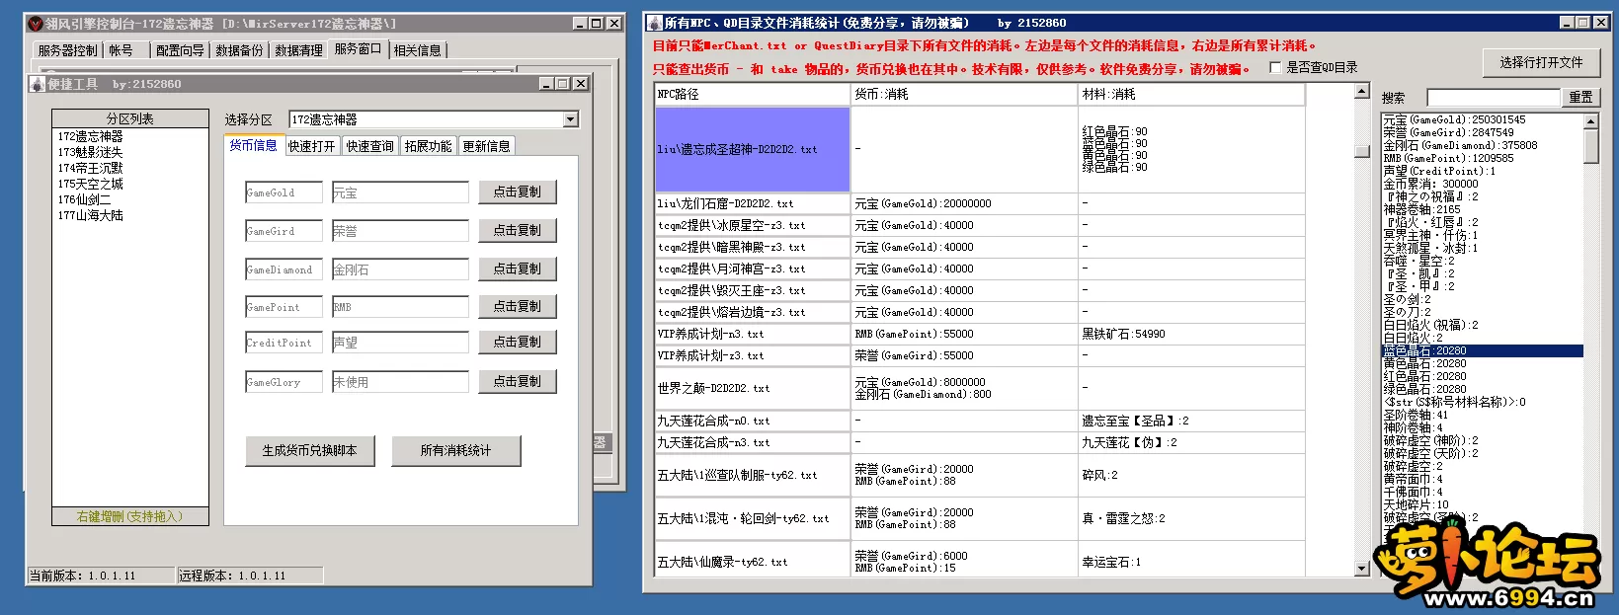Select 175天空之城 in the partition list
This screenshot has width=1619, height=615.
point(91,184)
